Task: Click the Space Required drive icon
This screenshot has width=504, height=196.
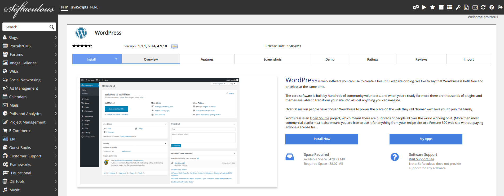Action: pyautogui.click(x=290, y=157)
